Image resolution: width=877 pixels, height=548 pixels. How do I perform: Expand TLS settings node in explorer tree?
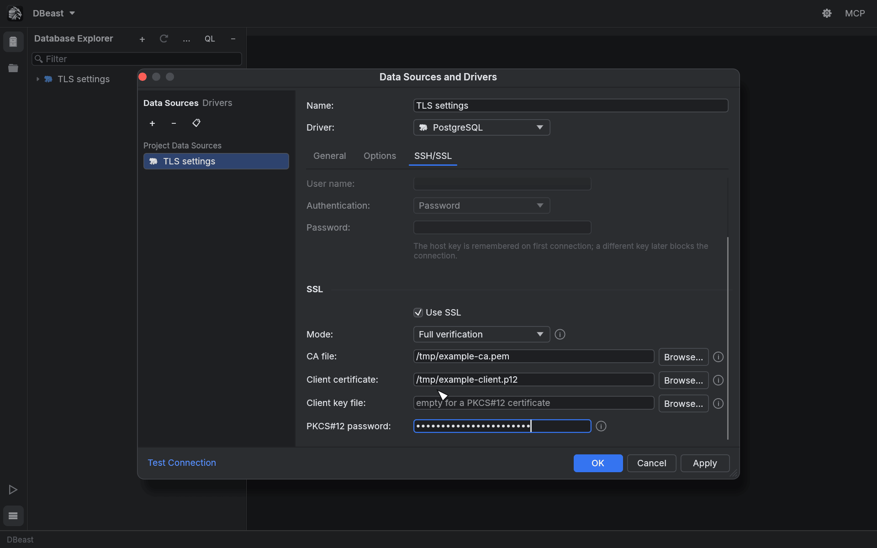38,79
